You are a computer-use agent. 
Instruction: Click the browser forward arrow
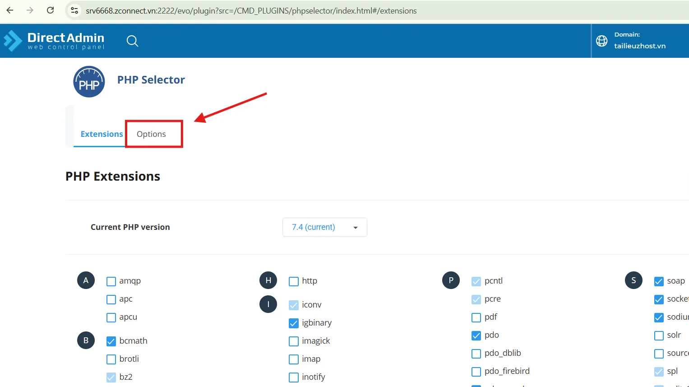(30, 10)
